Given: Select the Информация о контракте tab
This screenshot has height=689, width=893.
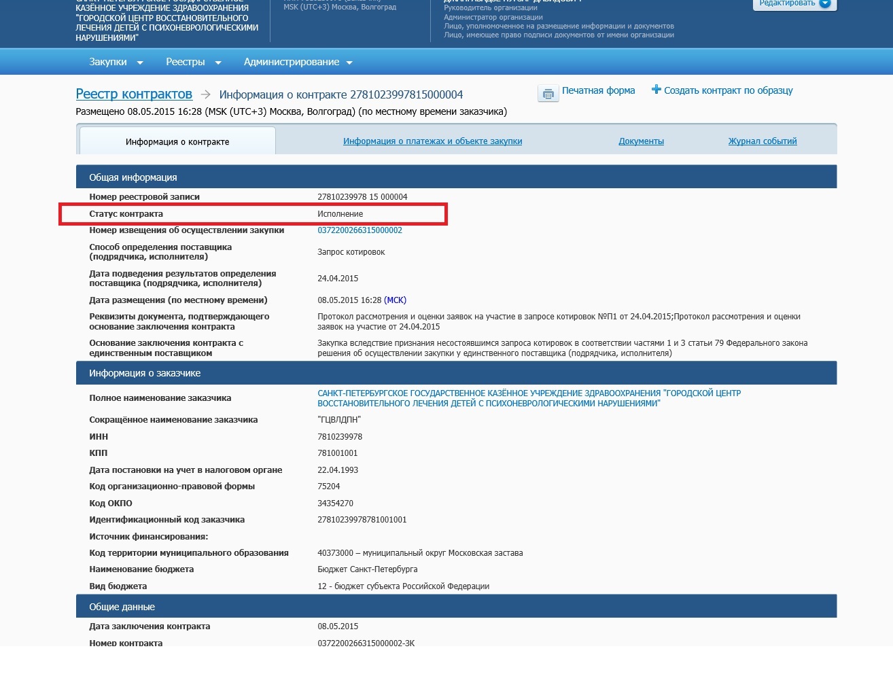Looking at the screenshot, I should [177, 141].
